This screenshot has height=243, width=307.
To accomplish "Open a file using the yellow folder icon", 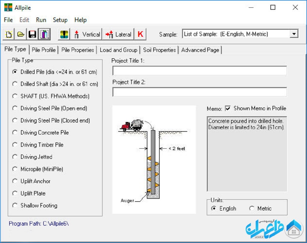I will pos(20,34).
